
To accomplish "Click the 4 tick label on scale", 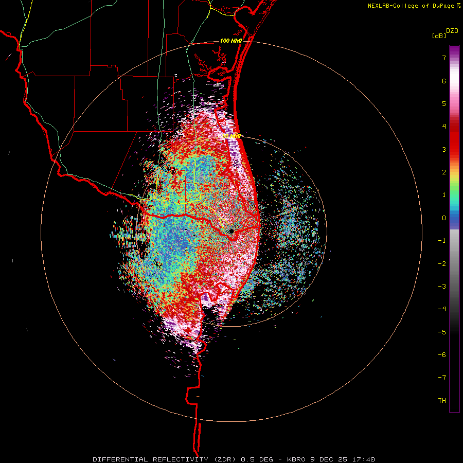I will 444,127.
